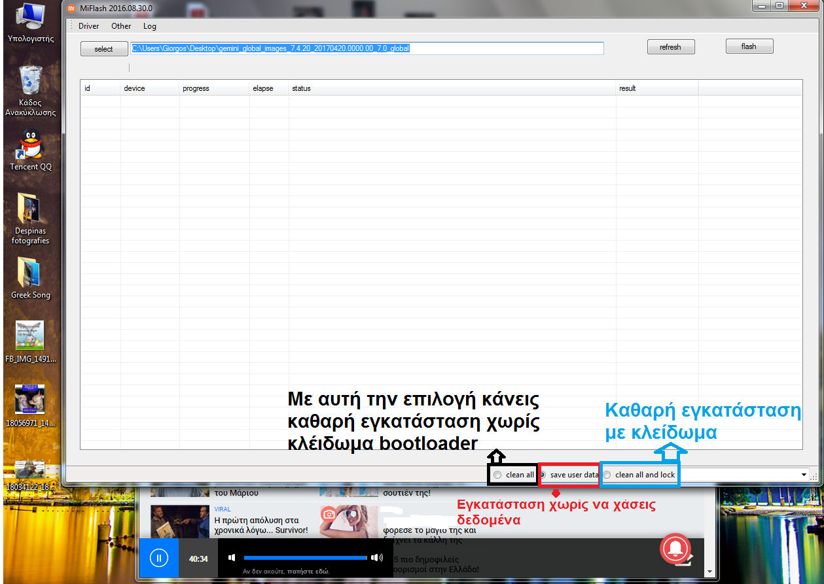Open the Driver menu
824x584 pixels.
(89, 26)
